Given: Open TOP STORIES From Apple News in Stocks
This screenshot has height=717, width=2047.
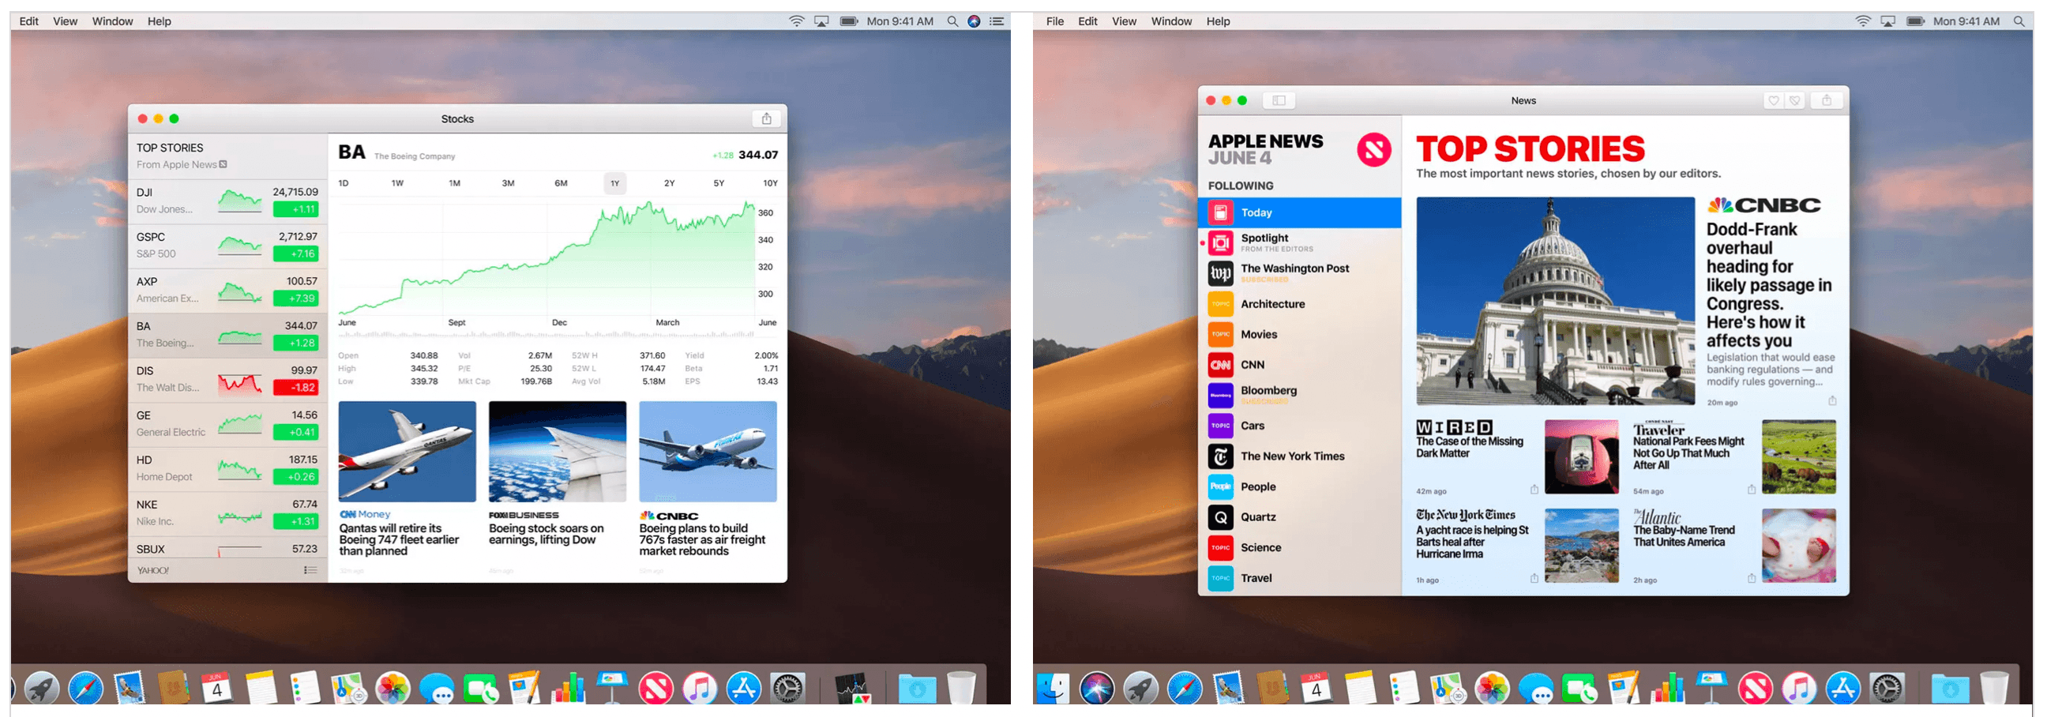Looking at the screenshot, I should [228, 156].
